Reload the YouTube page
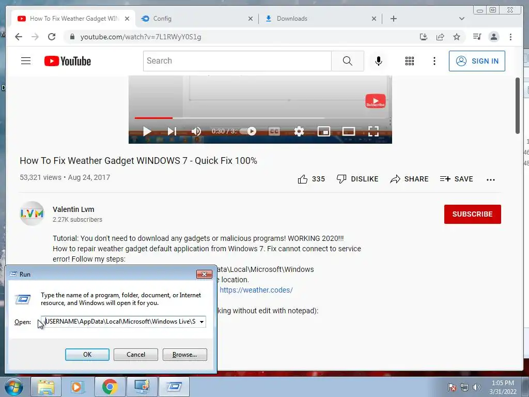This screenshot has height=397, width=529. coord(52,37)
